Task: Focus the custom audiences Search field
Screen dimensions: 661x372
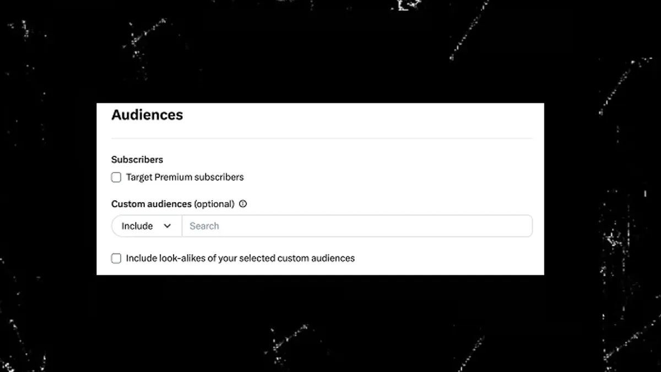Action: (x=357, y=226)
